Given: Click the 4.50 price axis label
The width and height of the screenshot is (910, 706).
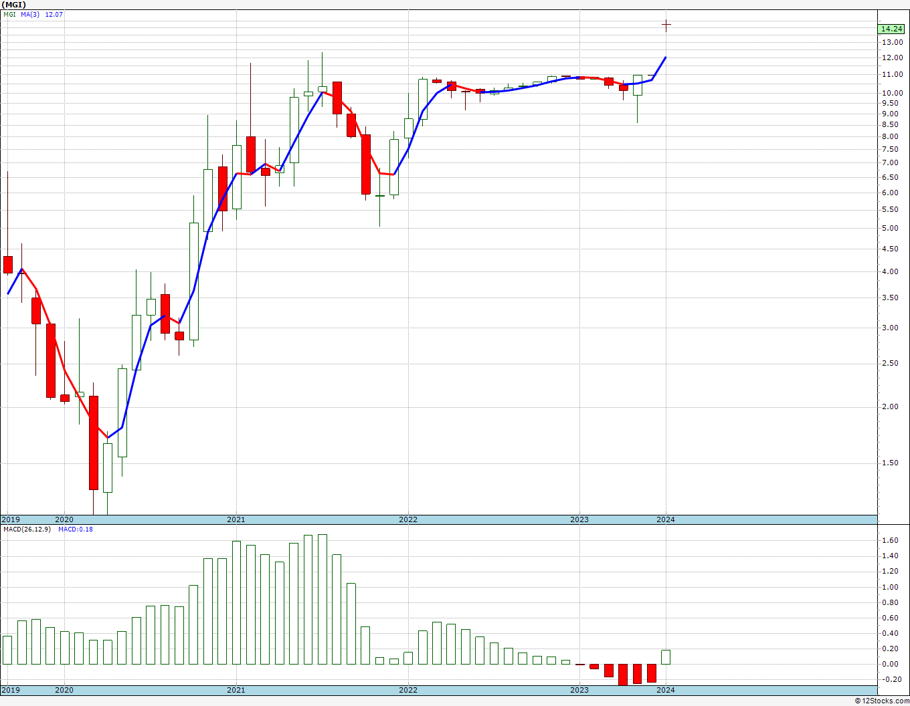Looking at the screenshot, I should click(x=890, y=249).
